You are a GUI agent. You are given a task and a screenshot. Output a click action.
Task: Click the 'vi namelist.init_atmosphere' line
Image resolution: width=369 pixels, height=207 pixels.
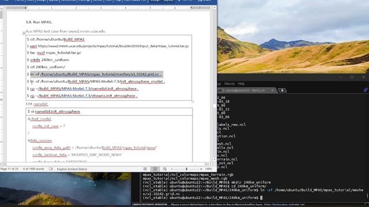(54, 112)
